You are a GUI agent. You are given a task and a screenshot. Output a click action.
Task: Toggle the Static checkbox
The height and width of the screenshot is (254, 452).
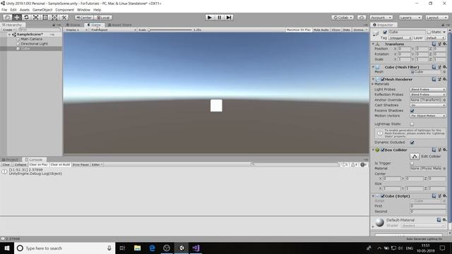pos(429,32)
